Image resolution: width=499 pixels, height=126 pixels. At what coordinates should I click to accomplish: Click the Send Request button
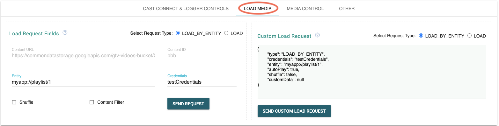click(188, 104)
